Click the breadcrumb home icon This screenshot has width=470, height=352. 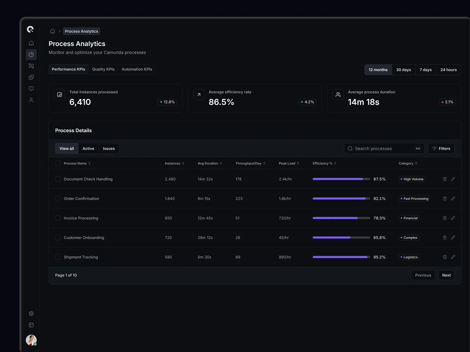pyautogui.click(x=53, y=31)
